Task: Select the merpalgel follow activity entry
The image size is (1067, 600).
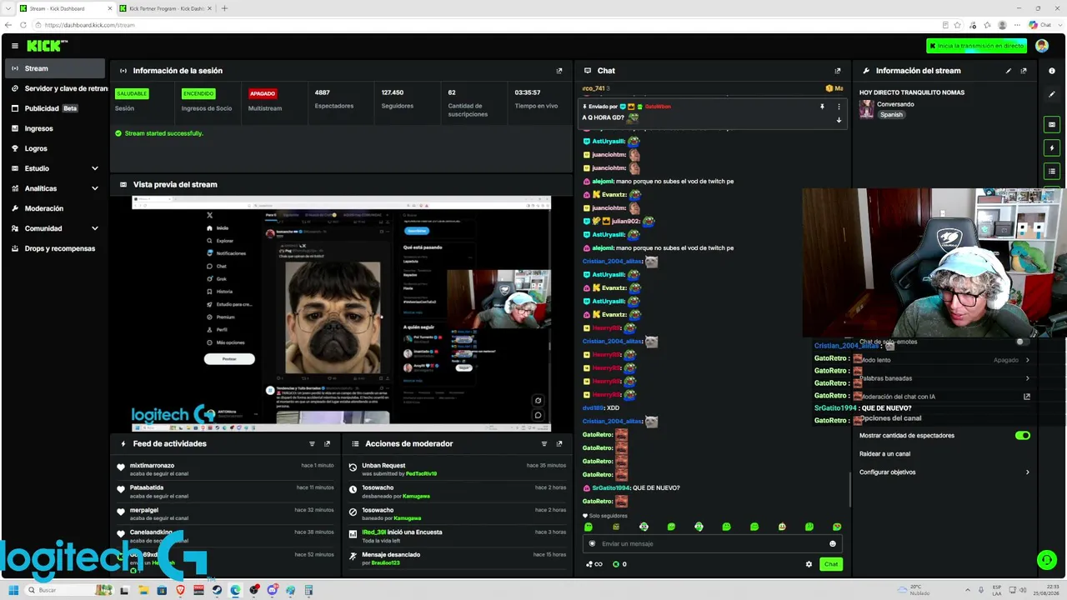Action: click(x=226, y=514)
